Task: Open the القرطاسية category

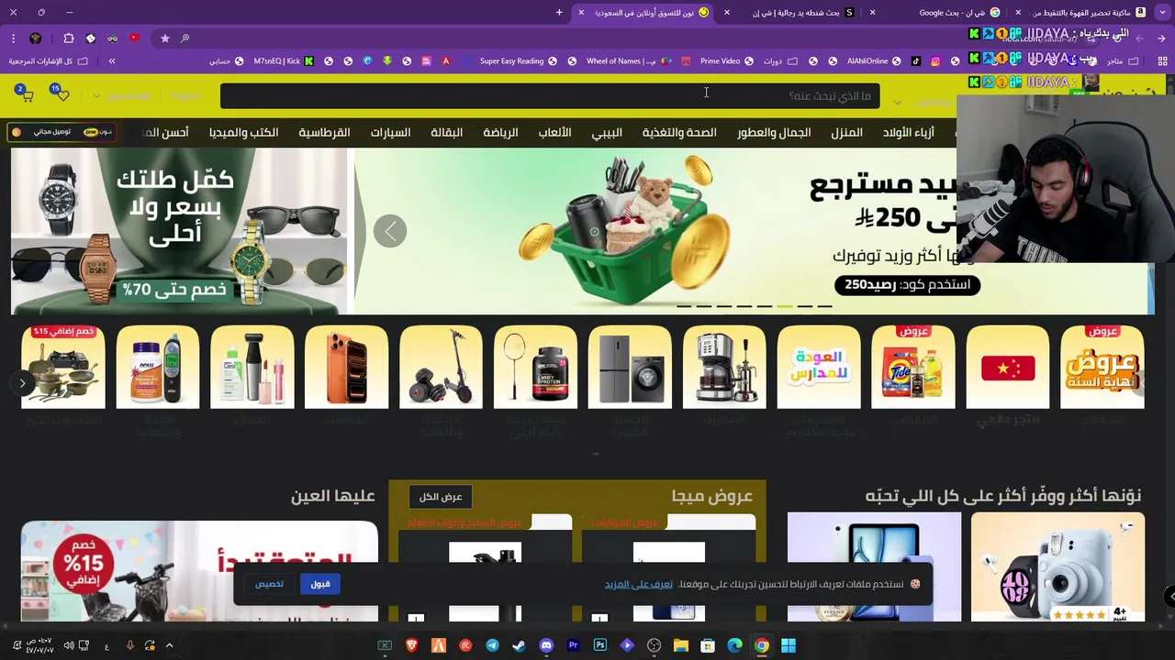Action: pyautogui.click(x=324, y=132)
